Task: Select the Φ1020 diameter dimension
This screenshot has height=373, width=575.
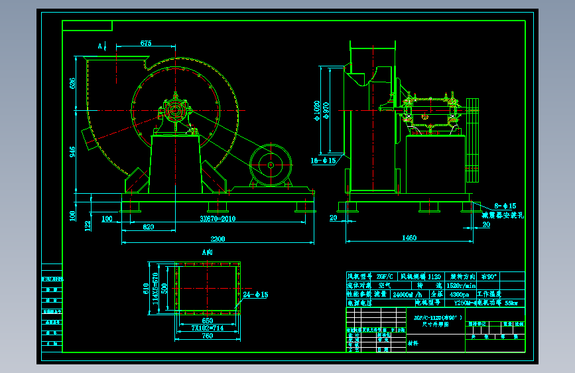Action: click(317, 110)
